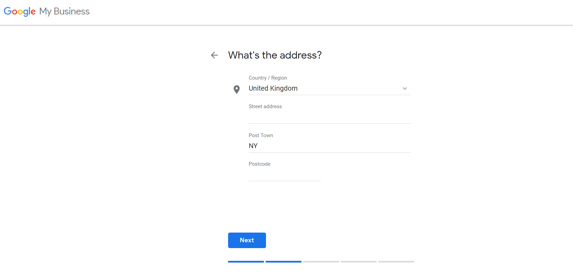Click the Post Town label text
573x276 pixels.
click(261, 135)
